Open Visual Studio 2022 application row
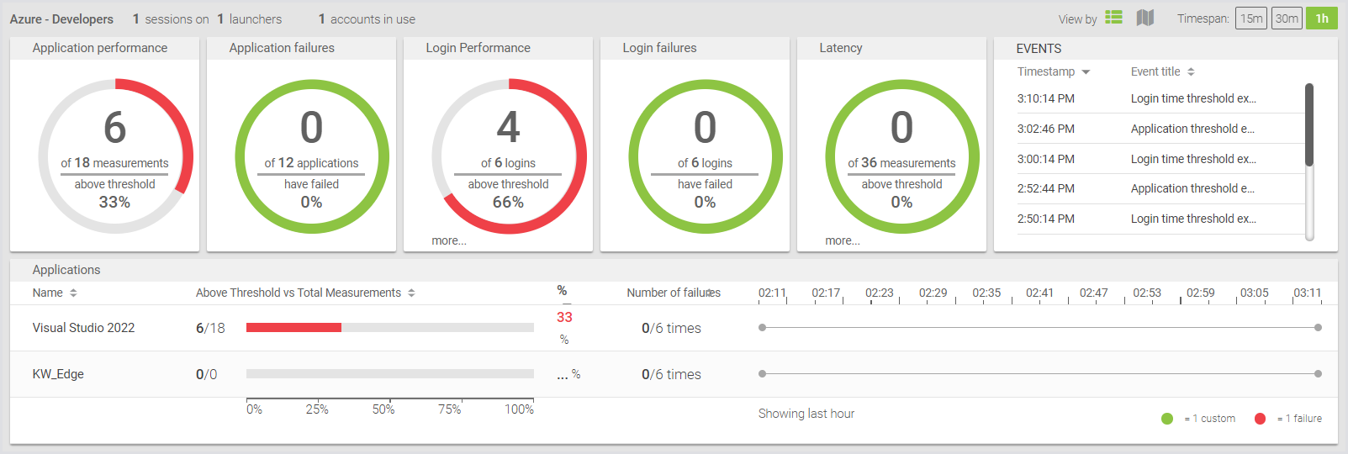This screenshot has height=454, width=1348. click(83, 328)
